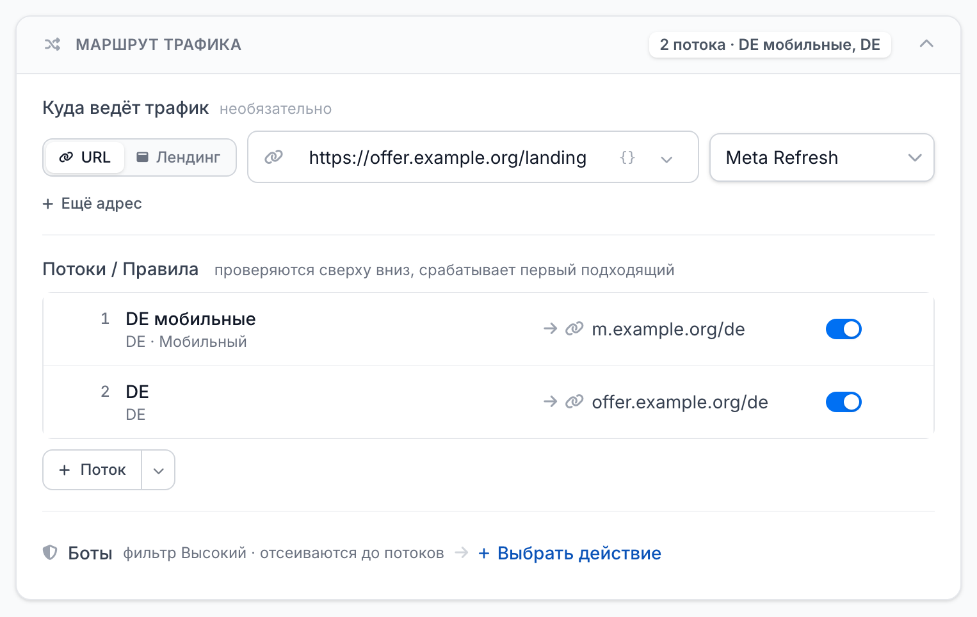977x617 pixels.
Task: Switch to the Лендинг tab
Action: [179, 157]
